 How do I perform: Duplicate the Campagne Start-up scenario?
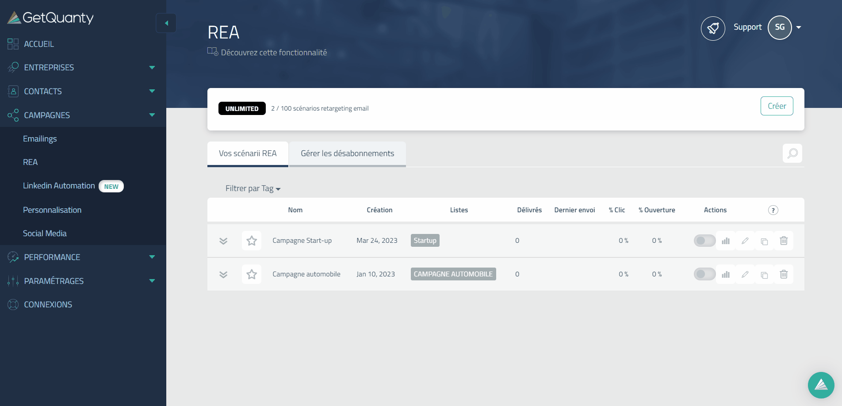point(764,241)
